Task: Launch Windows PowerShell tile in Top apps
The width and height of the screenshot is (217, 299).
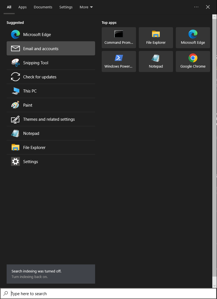Action: coord(119,61)
